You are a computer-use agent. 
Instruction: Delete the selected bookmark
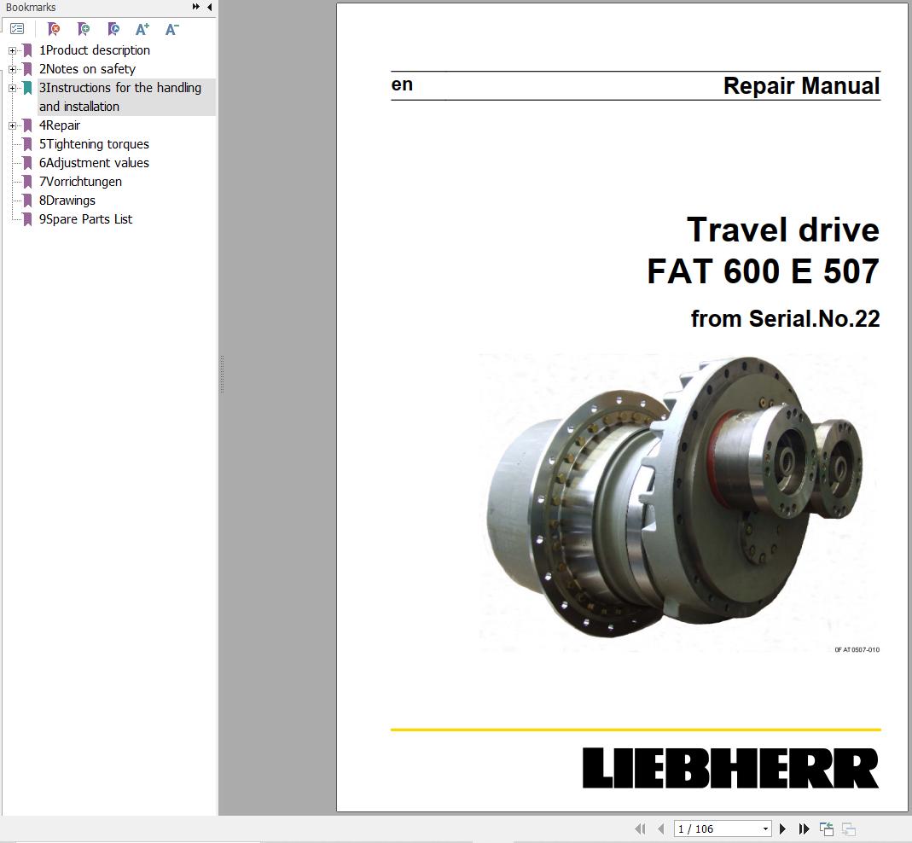[54, 28]
